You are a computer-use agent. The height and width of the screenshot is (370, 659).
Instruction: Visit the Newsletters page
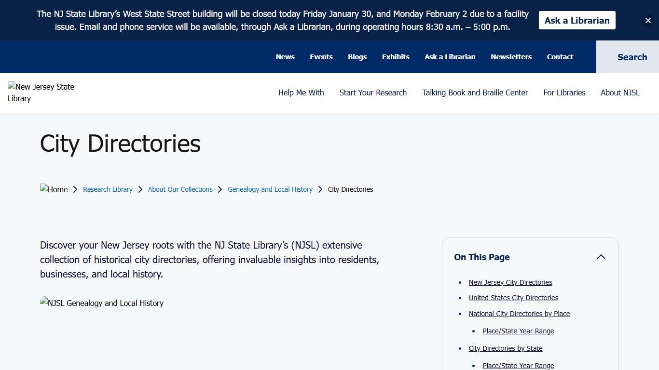coord(511,57)
